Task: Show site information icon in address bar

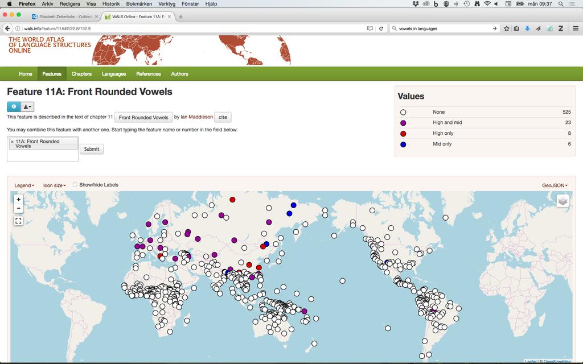Action: pos(18,28)
